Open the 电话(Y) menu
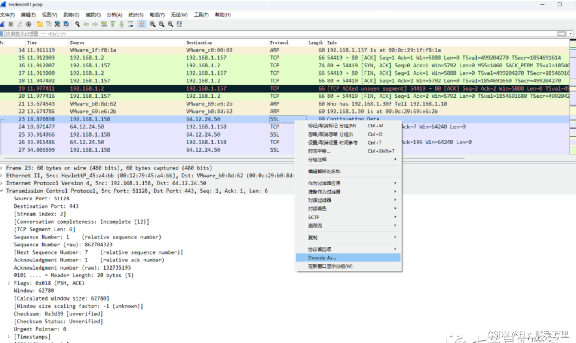 coord(157,15)
